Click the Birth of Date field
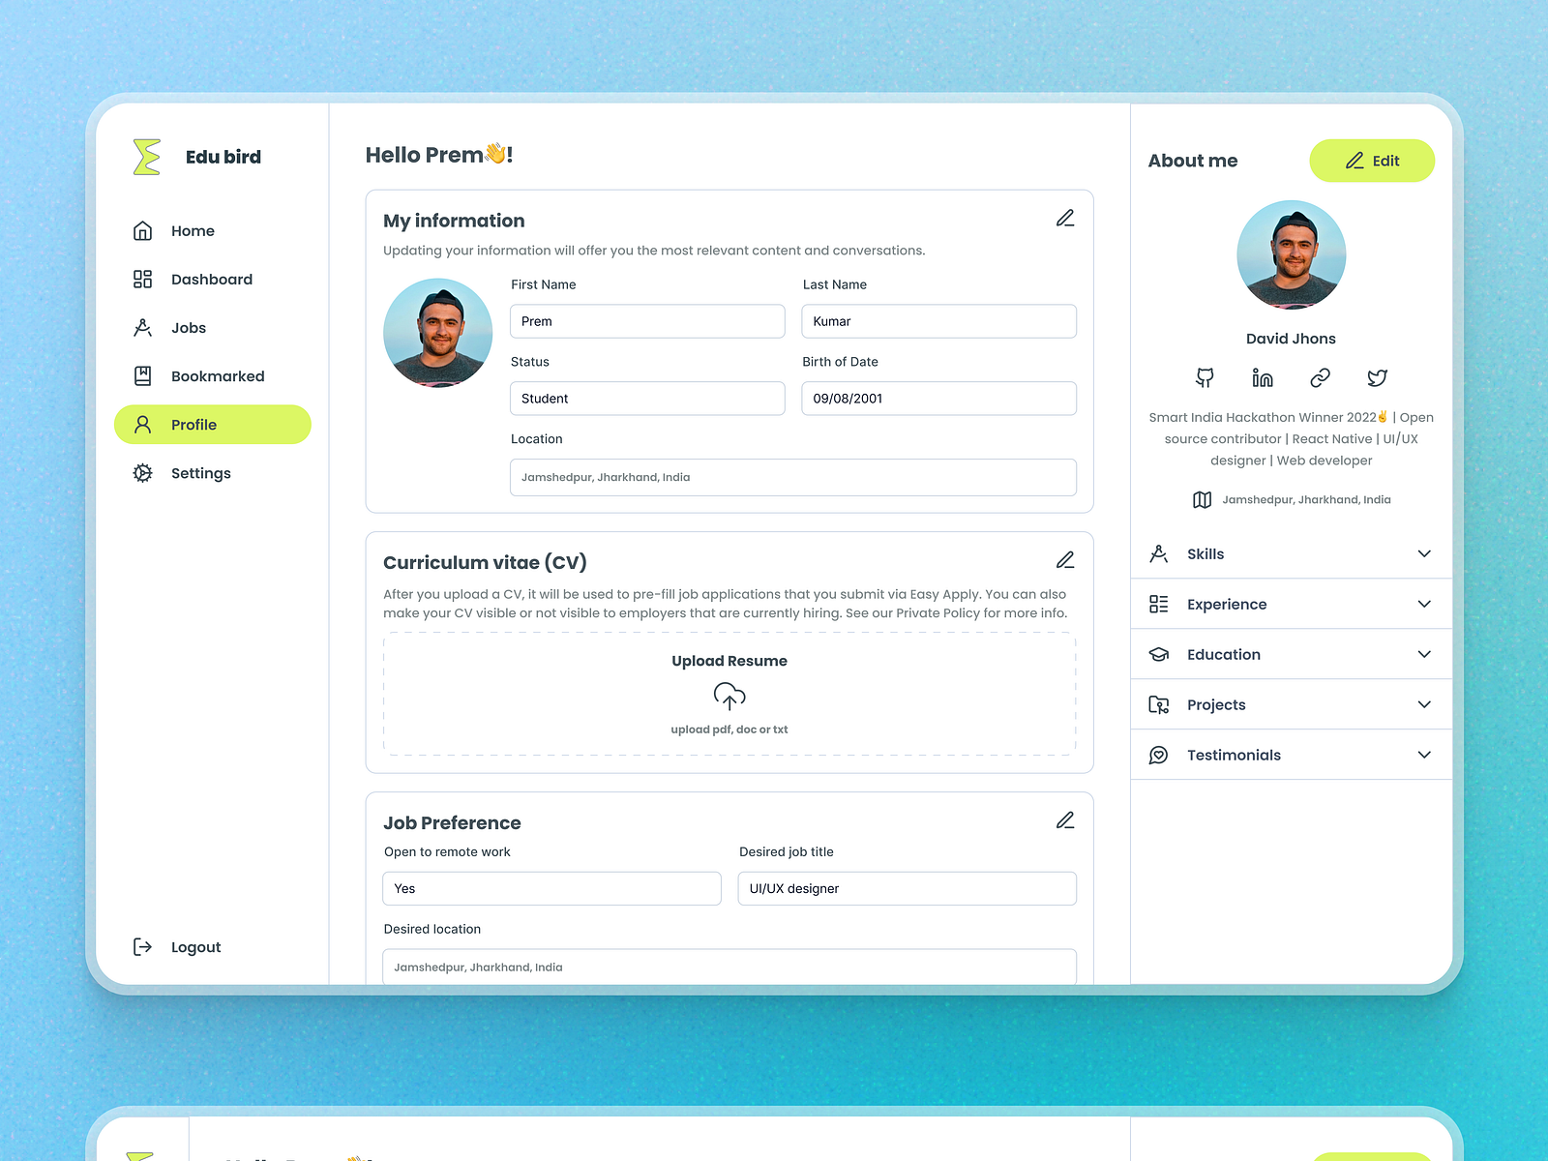Viewport: 1548px width, 1161px height. point(938,398)
